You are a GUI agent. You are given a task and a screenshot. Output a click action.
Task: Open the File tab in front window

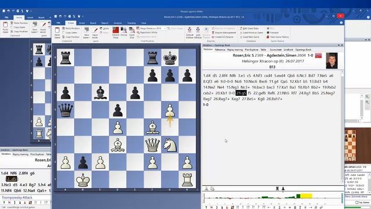point(58,23)
